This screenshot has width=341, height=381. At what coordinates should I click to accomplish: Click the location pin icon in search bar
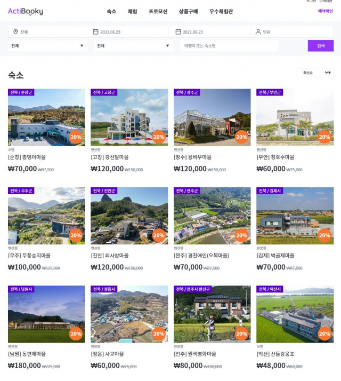[15, 32]
